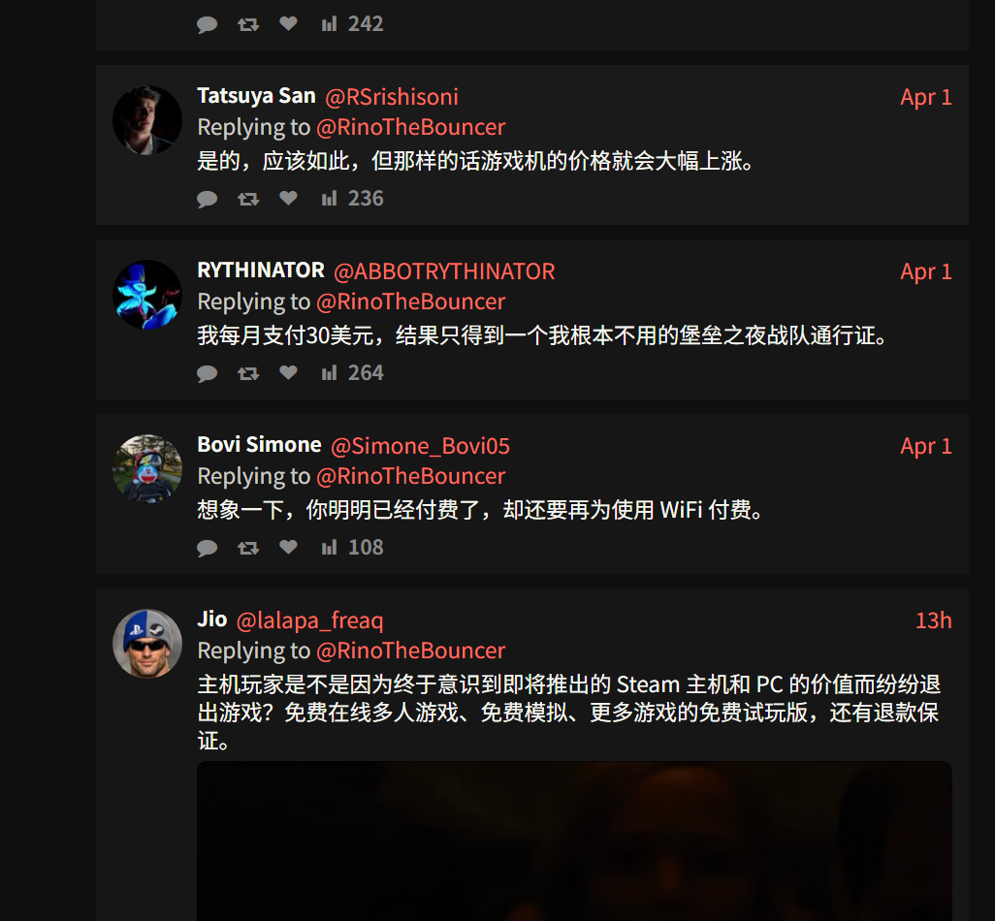995x921 pixels.
Task: Open Jio's profile avatar
Action: click(147, 644)
